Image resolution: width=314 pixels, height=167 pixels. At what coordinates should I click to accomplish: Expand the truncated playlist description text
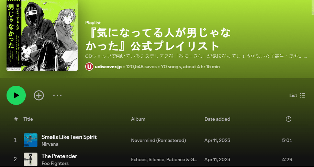(x=196, y=56)
